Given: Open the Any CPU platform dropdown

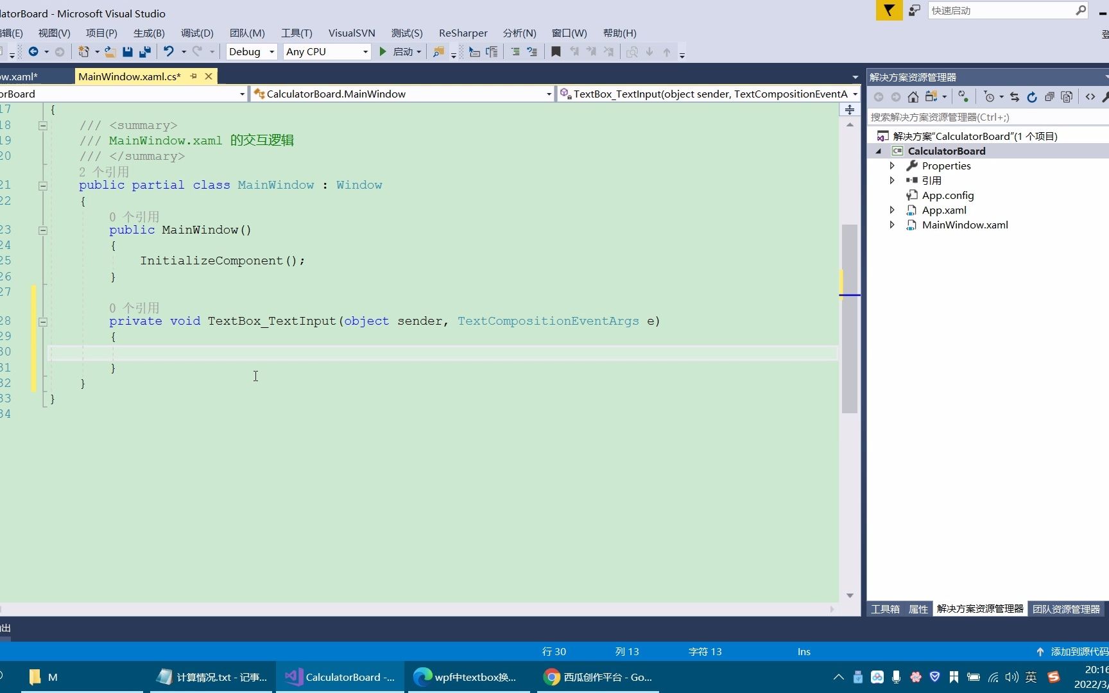Looking at the screenshot, I should 327,52.
